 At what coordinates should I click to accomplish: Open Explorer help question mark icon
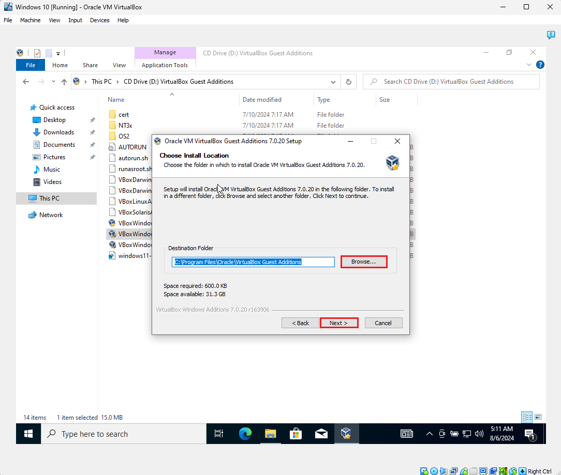pos(540,65)
